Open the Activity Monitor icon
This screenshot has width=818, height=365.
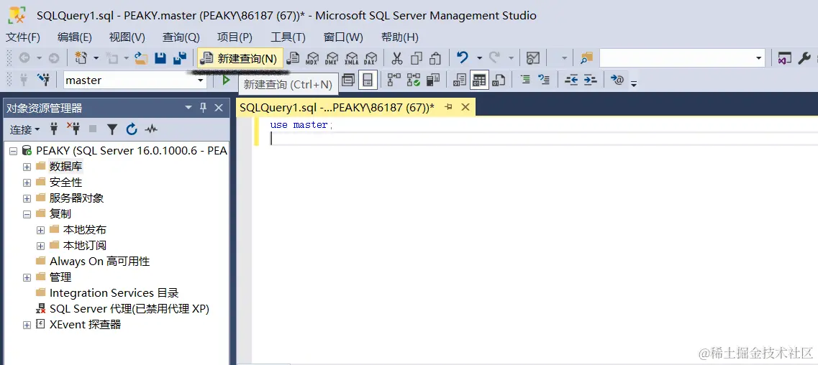click(532, 57)
